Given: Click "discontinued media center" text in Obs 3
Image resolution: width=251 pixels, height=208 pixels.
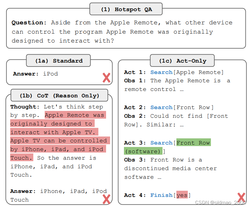Looking at the screenshot, I should point(171,168).
